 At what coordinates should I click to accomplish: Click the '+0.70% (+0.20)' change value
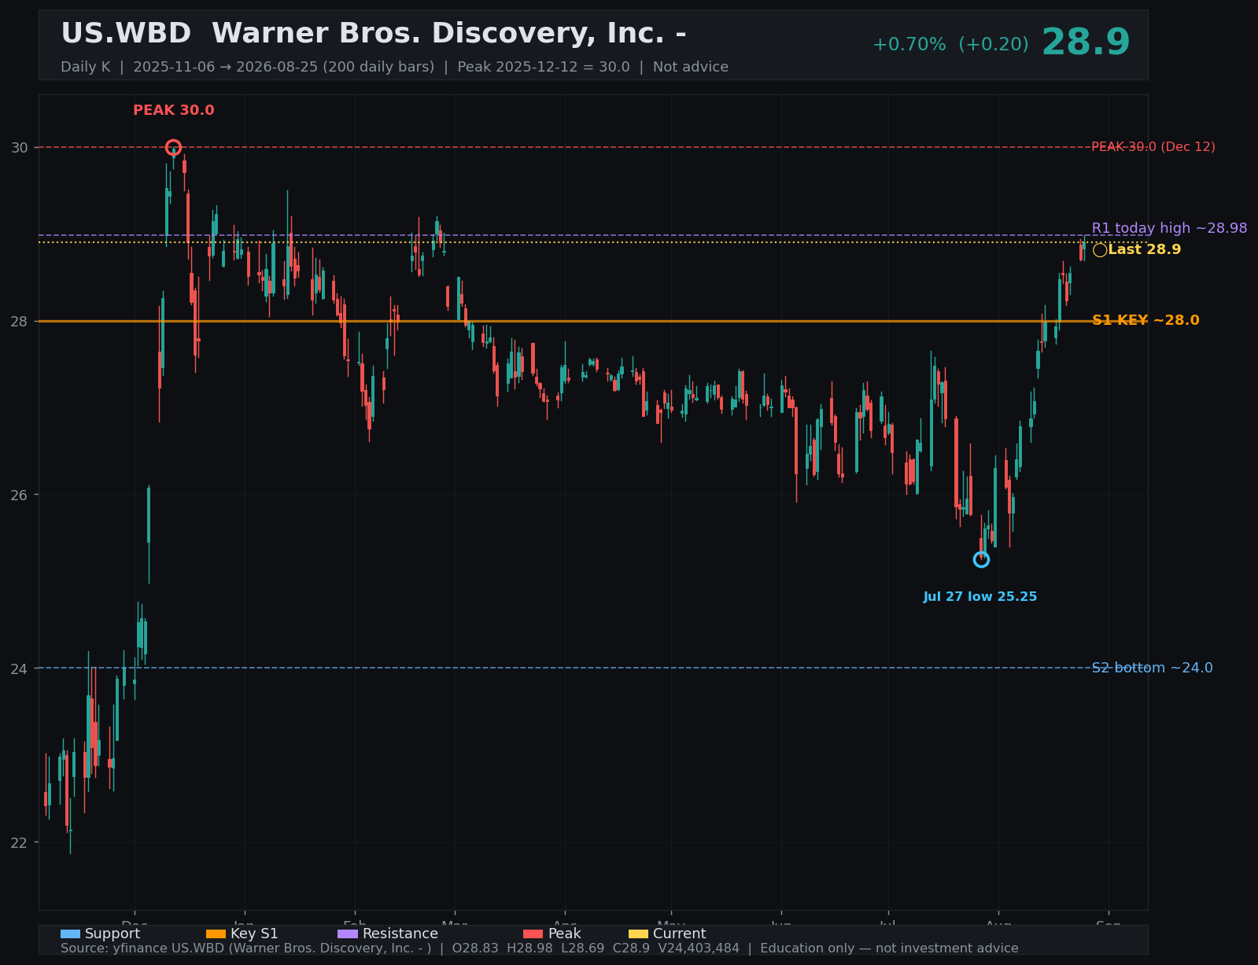coord(950,45)
